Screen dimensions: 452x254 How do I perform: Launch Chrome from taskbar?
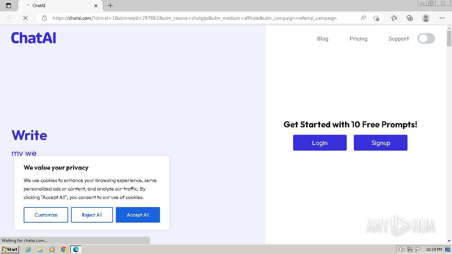point(64,249)
